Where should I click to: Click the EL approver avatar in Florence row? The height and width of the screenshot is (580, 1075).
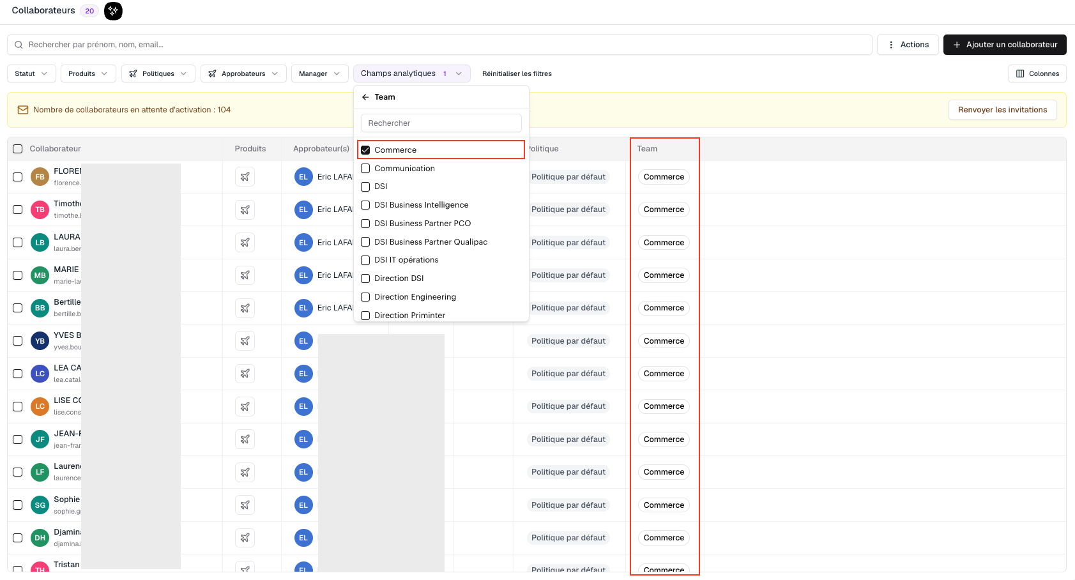pos(303,177)
